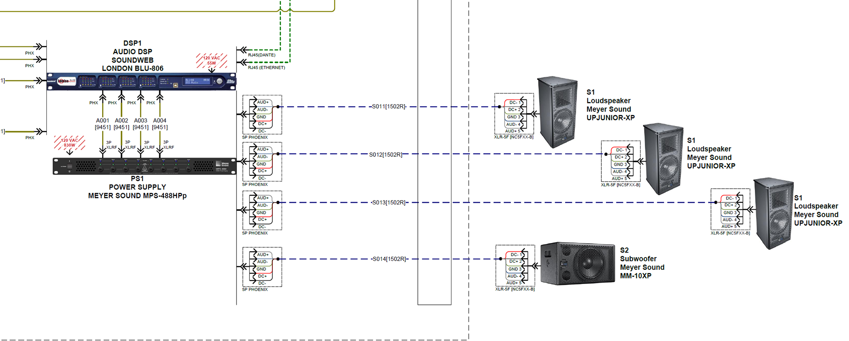Click the 120 VAC 830W power tag
The width and height of the screenshot is (849, 341).
coord(69,143)
